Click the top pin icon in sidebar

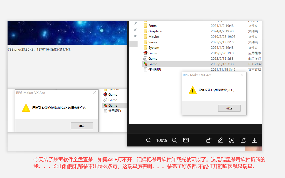point(135,23)
